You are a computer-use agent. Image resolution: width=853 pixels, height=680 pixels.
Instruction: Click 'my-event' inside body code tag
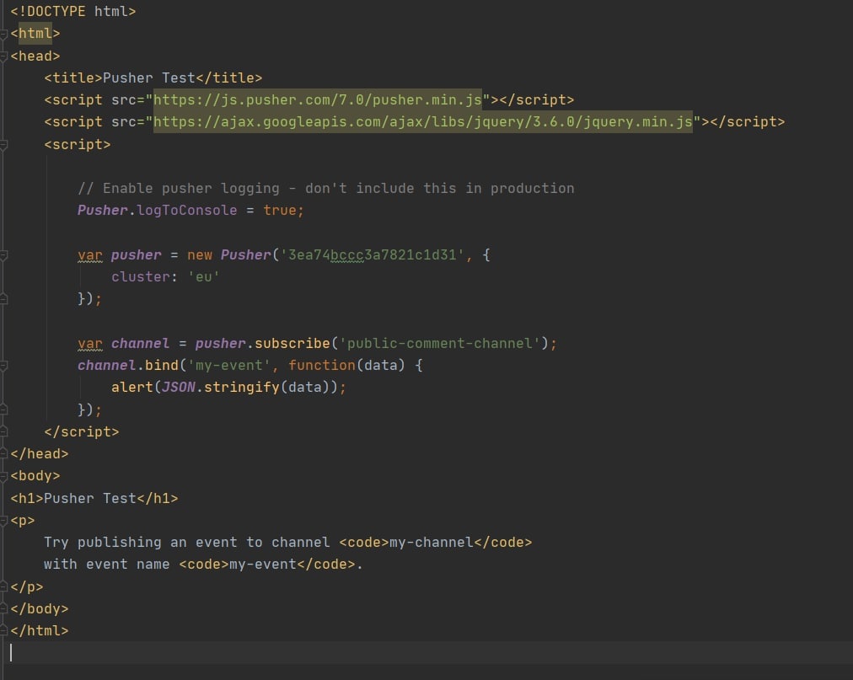point(263,565)
